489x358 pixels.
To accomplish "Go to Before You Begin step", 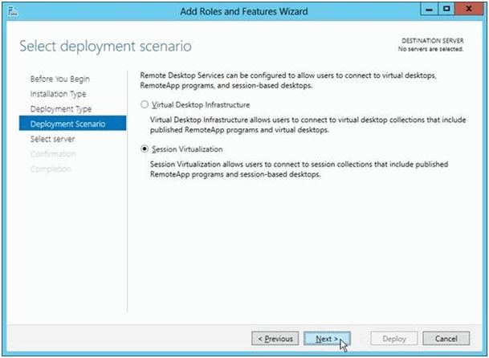I will pyautogui.click(x=60, y=79).
